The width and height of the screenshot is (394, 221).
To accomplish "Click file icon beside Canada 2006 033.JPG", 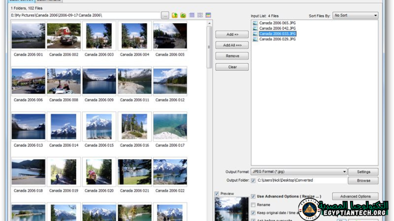I will point(255,34).
